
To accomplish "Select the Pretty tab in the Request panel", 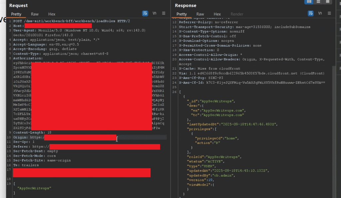I will (x=16, y=14).
